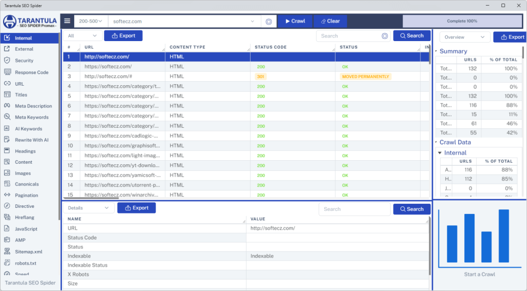Click the URL link icon in the sidebar
Viewport: 527px width, 291px height.
(x=7, y=84)
